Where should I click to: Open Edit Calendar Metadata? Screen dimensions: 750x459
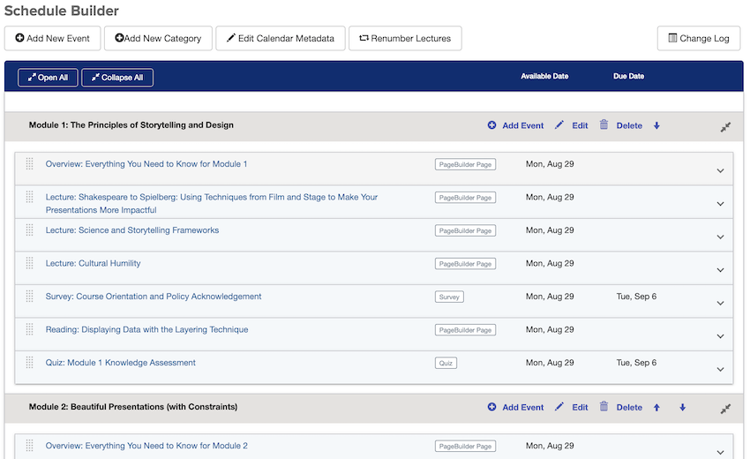tap(281, 38)
